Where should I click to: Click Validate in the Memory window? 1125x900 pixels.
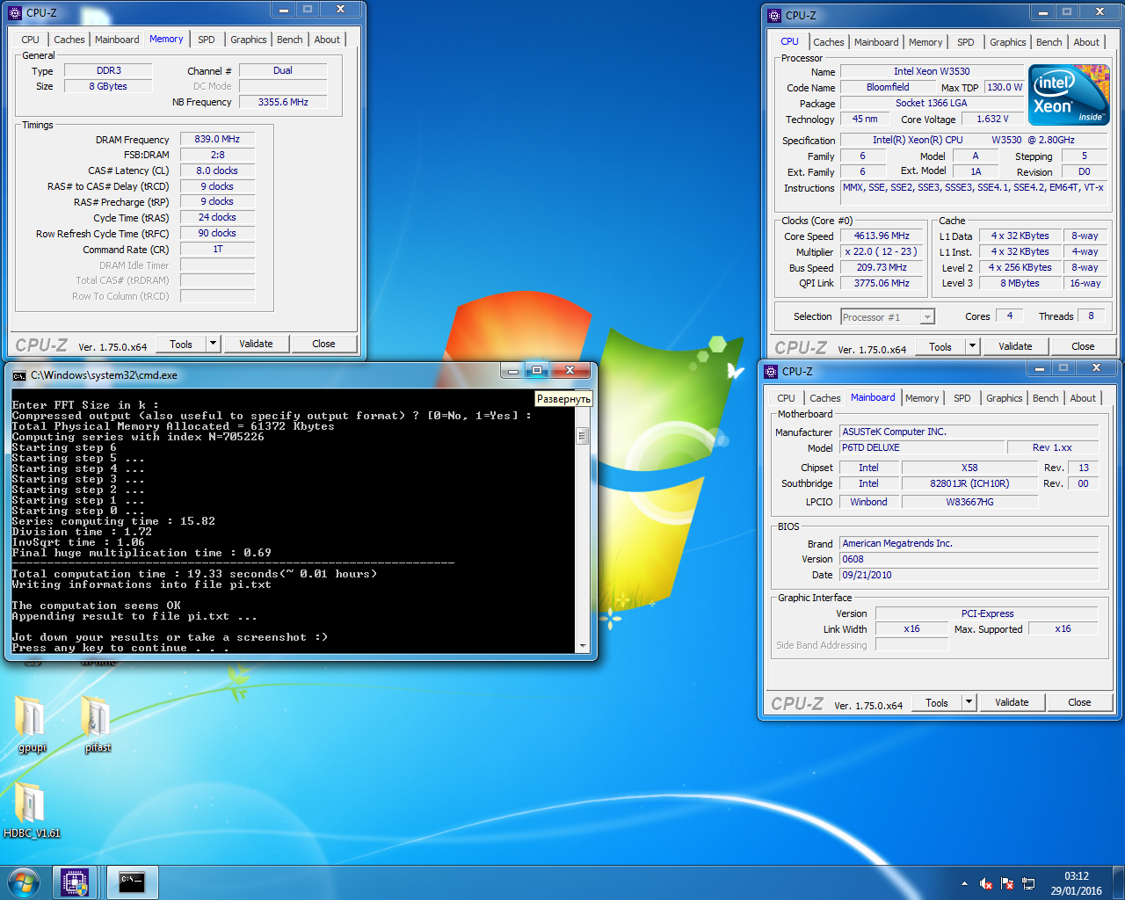pyautogui.click(x=256, y=344)
